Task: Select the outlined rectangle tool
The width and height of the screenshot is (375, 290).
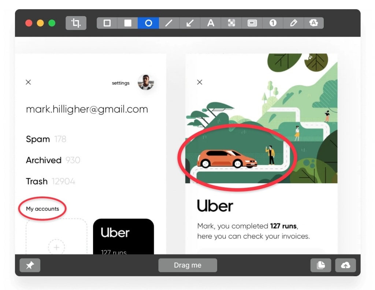Action: tap(107, 23)
